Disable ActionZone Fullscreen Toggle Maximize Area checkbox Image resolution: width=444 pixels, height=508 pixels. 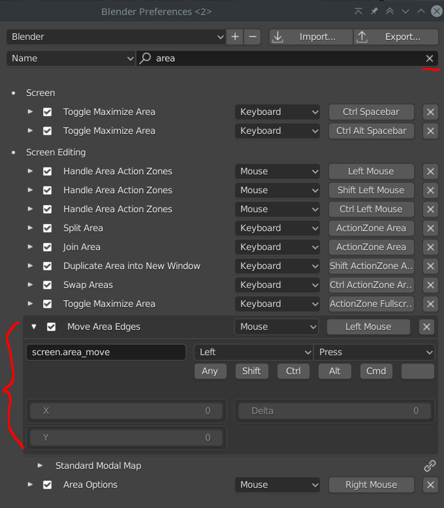point(47,304)
